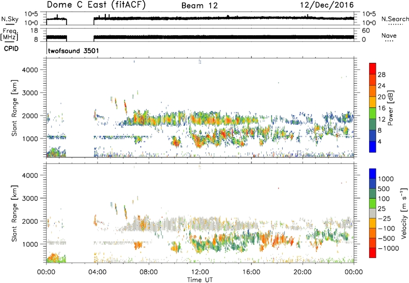409x283 pixels.
Task: Click the 'twofsound 3501' text
Action: click(x=74, y=51)
